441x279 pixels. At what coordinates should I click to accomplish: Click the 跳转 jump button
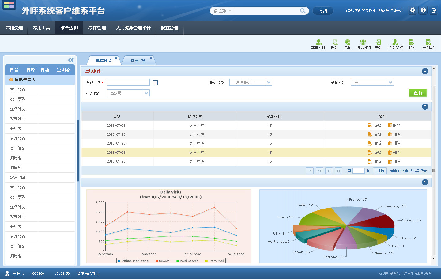380,171
